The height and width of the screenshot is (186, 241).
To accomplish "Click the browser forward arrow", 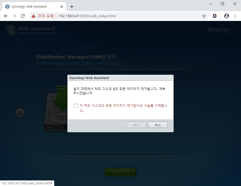I will 14,16.
